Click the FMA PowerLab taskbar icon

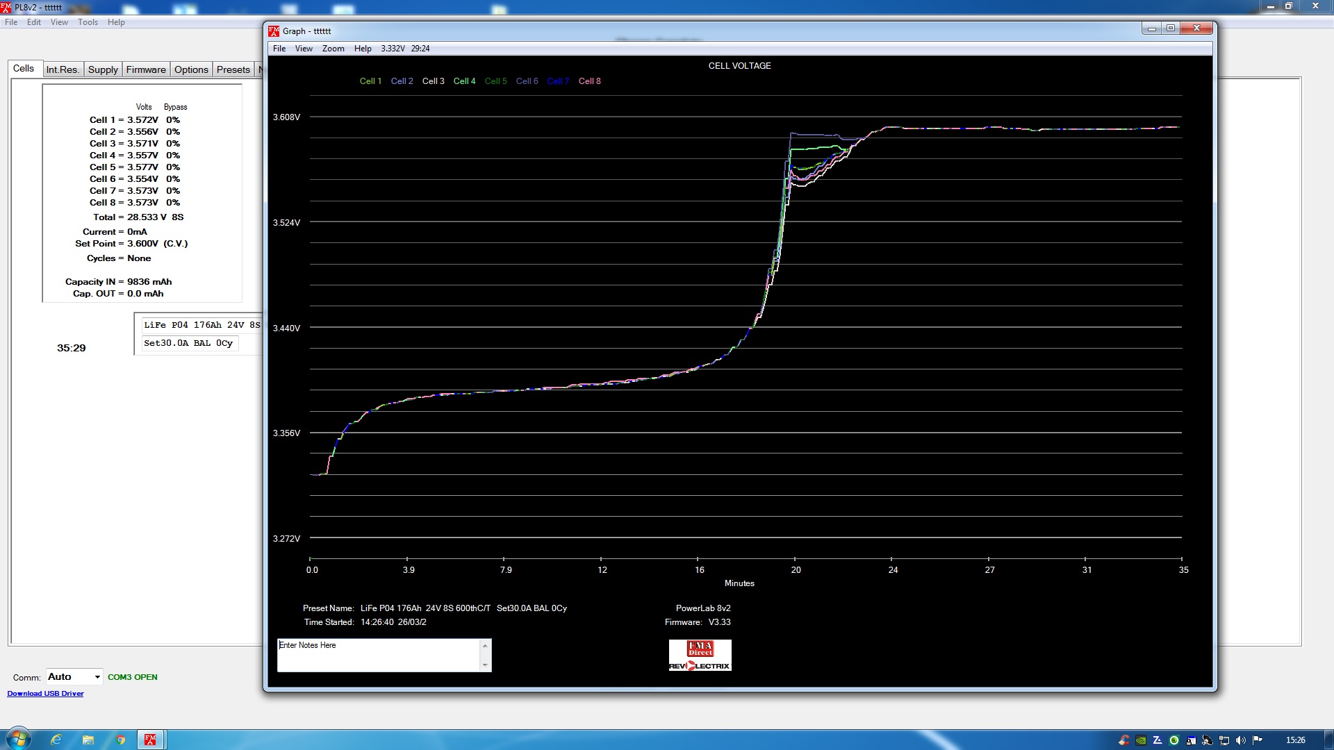click(150, 740)
